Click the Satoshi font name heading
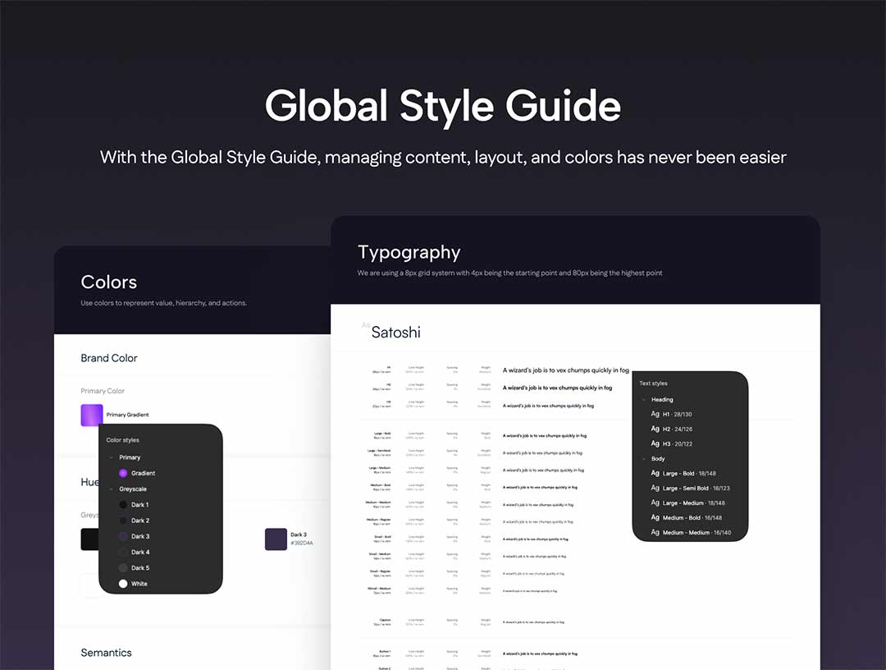Viewport: 886px width, 670px height. (395, 333)
